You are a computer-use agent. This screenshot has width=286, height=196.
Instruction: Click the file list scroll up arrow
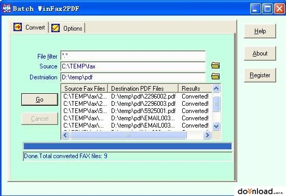tap(216, 89)
